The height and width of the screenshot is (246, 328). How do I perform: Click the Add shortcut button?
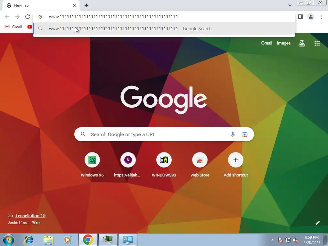(235, 165)
